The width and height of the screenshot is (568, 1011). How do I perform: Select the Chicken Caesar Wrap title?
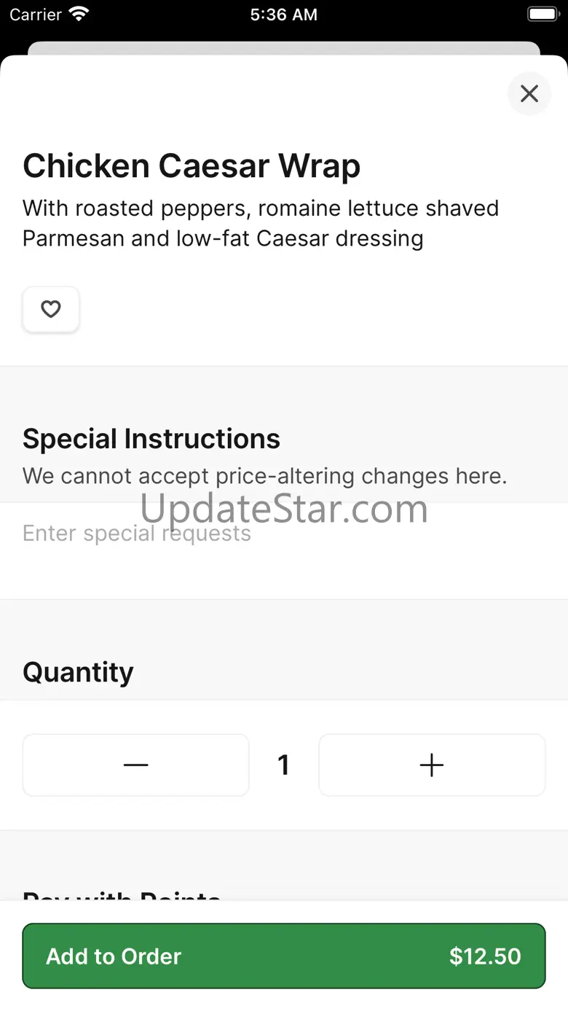(x=192, y=165)
